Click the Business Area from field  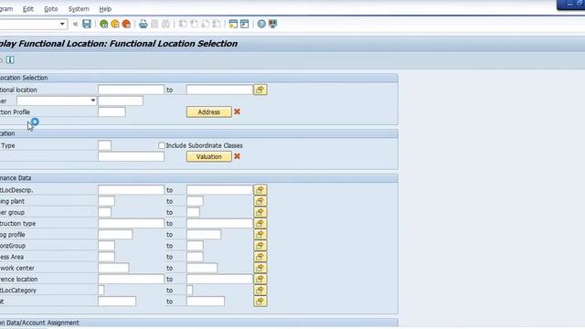click(106, 257)
